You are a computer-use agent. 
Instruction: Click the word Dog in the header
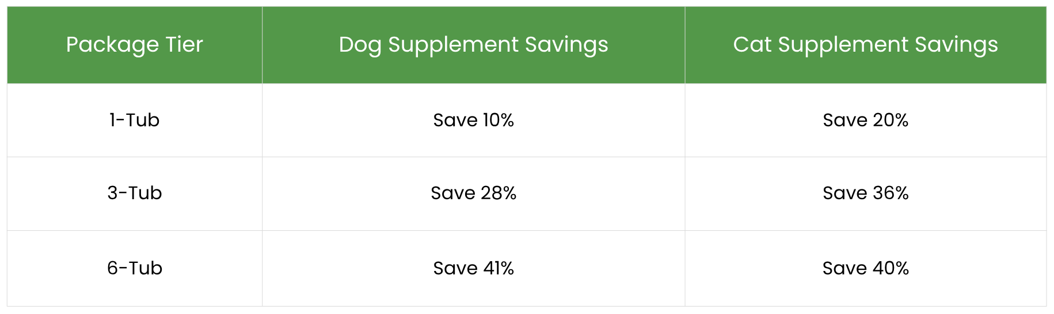click(360, 45)
